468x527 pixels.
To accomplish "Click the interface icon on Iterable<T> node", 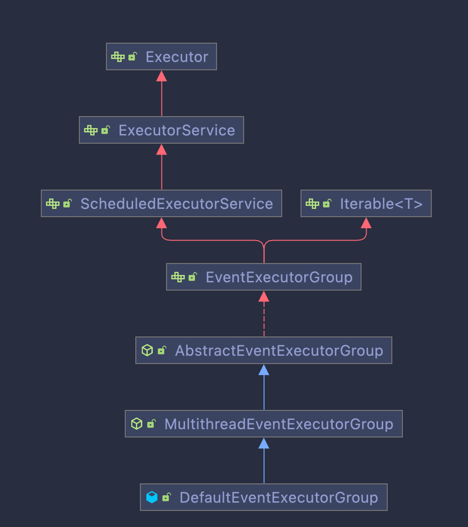I will [312, 204].
